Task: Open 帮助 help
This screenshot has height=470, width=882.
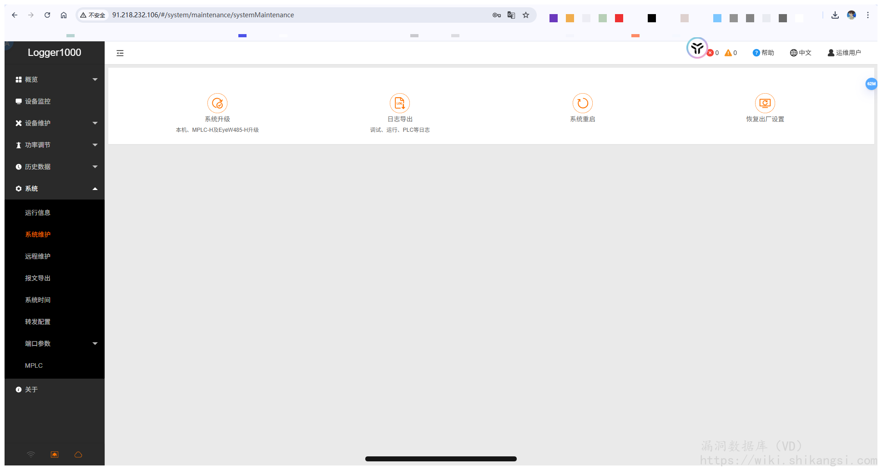Action: pos(763,53)
